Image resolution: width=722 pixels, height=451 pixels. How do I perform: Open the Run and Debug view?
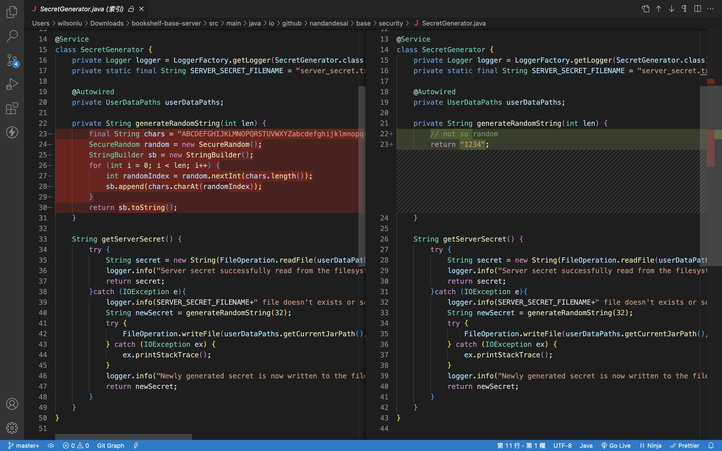click(12, 84)
